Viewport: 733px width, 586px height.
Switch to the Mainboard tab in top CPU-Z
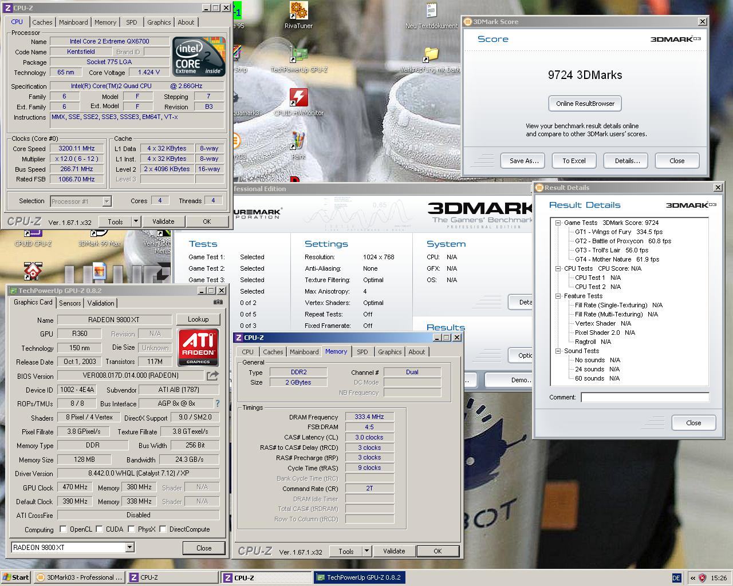[73, 22]
